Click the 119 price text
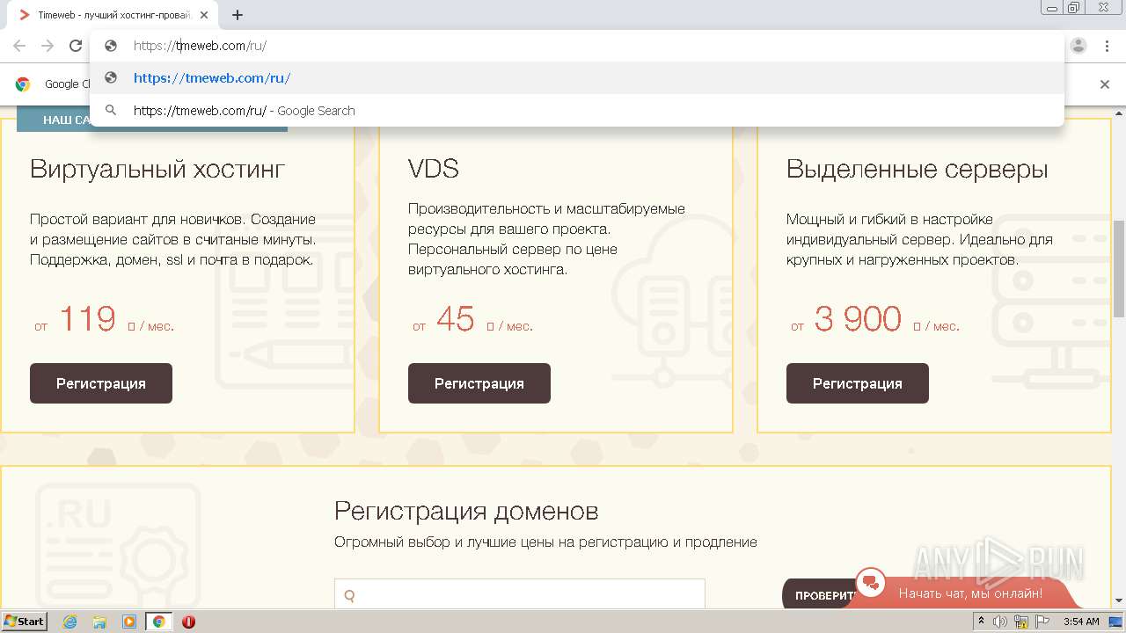The width and height of the screenshot is (1126, 633). pos(87,318)
